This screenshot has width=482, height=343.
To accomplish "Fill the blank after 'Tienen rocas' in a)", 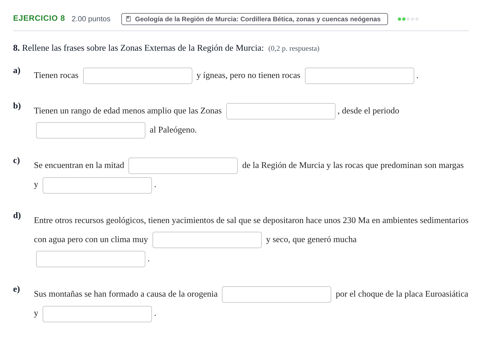I will click(138, 76).
